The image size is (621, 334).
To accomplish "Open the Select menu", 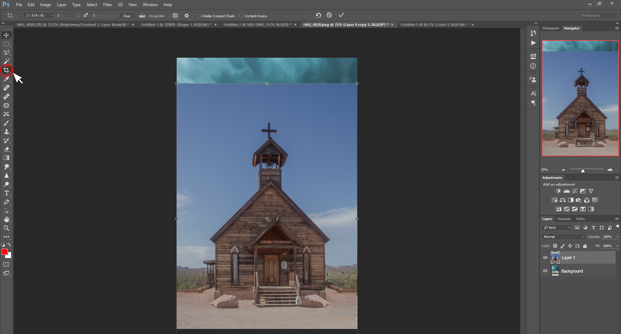I will 92,5.
